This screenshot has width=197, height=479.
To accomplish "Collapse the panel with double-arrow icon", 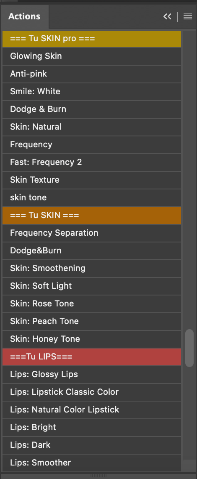I will click(167, 16).
